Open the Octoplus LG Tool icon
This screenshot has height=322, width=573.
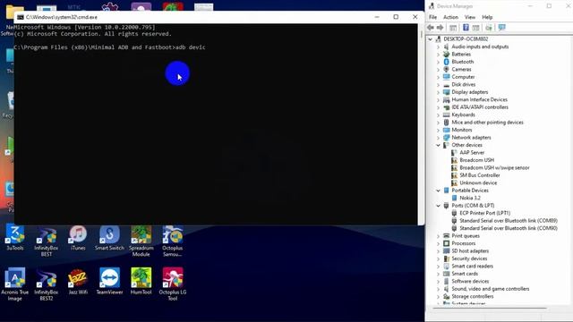173,284
